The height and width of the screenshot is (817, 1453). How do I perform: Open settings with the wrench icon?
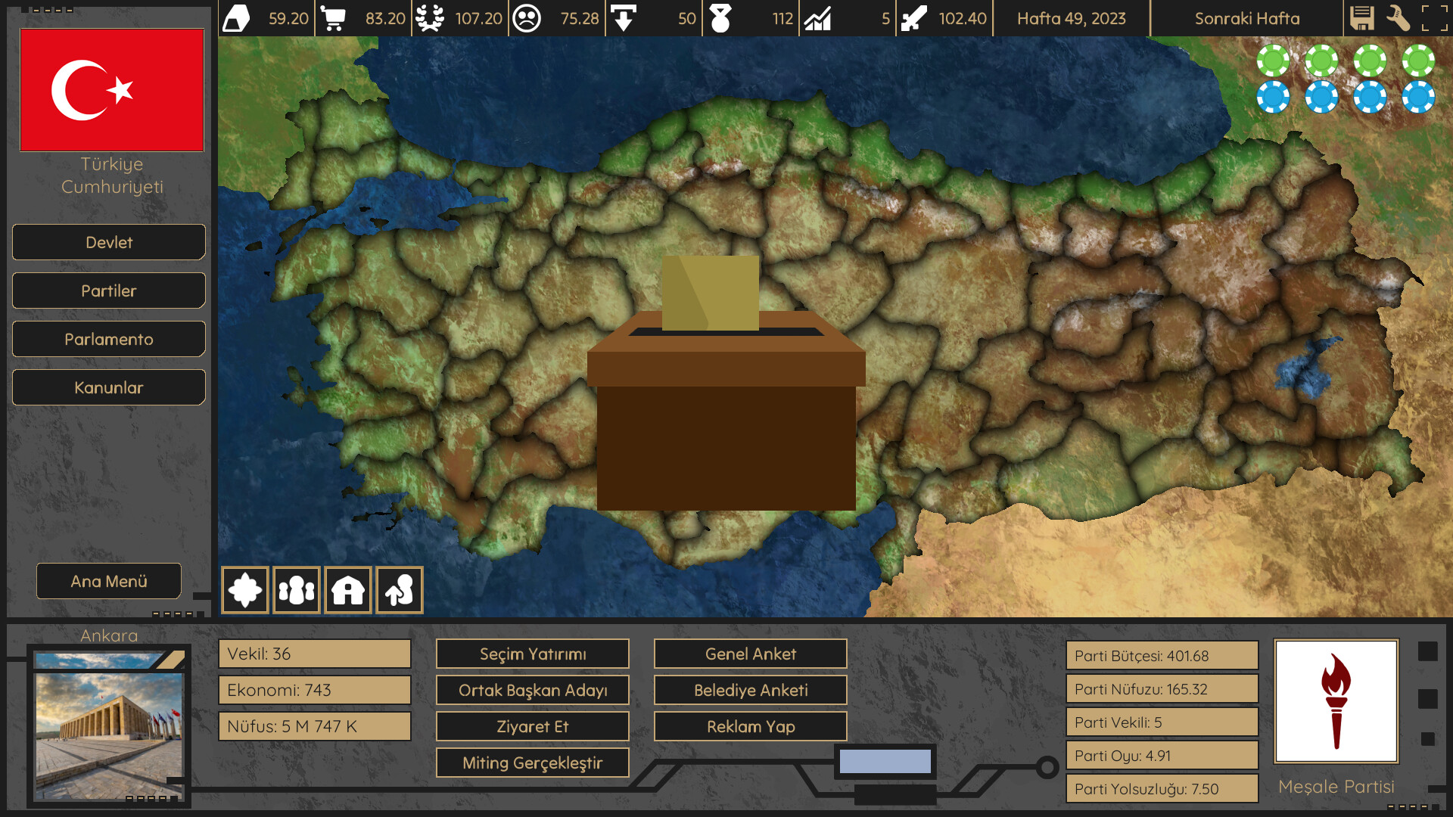(x=1398, y=18)
